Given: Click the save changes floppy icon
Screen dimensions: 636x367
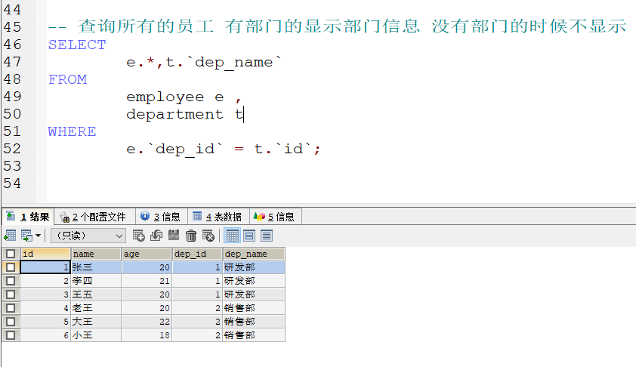Looking at the screenshot, I should tap(174, 236).
